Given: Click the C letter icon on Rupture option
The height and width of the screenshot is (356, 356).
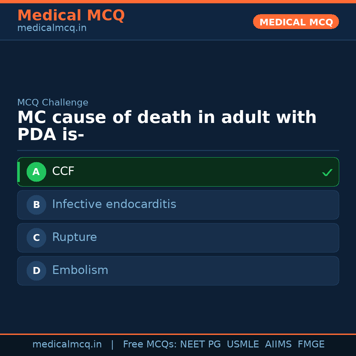Looking at the screenshot, I should click(36, 238).
